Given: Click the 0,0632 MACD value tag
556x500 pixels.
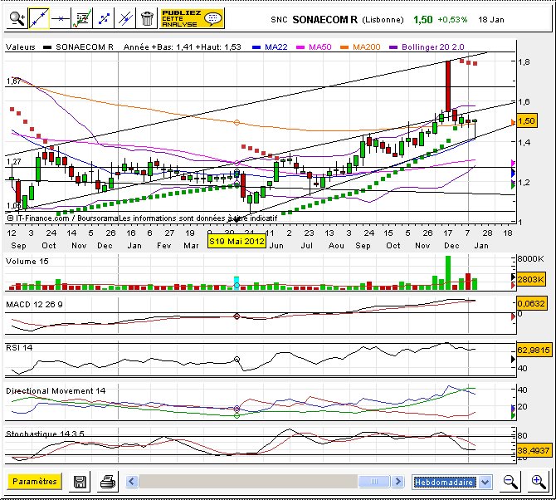Looking at the screenshot, I should coord(530,303).
